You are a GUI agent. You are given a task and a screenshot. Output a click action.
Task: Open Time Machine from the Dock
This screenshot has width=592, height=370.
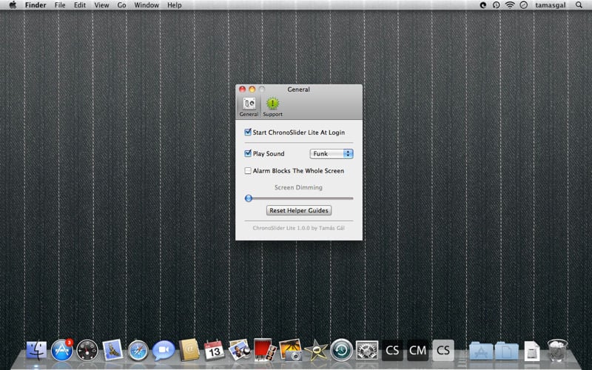pos(341,350)
